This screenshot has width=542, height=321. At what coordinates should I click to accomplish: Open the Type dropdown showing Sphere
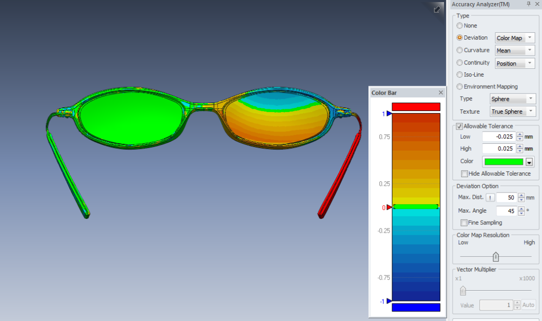coord(531,99)
